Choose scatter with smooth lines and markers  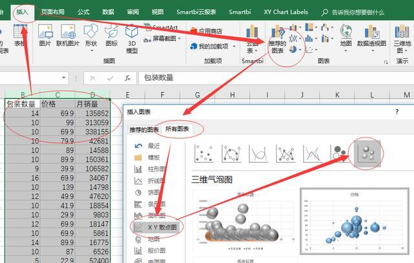(232, 153)
